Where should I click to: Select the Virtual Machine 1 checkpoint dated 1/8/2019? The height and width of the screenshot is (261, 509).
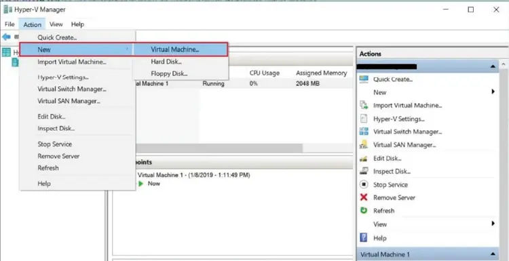[x=194, y=175]
